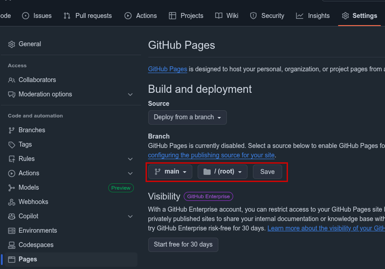
Task: Click the Security shield icon
Action: 253,16
